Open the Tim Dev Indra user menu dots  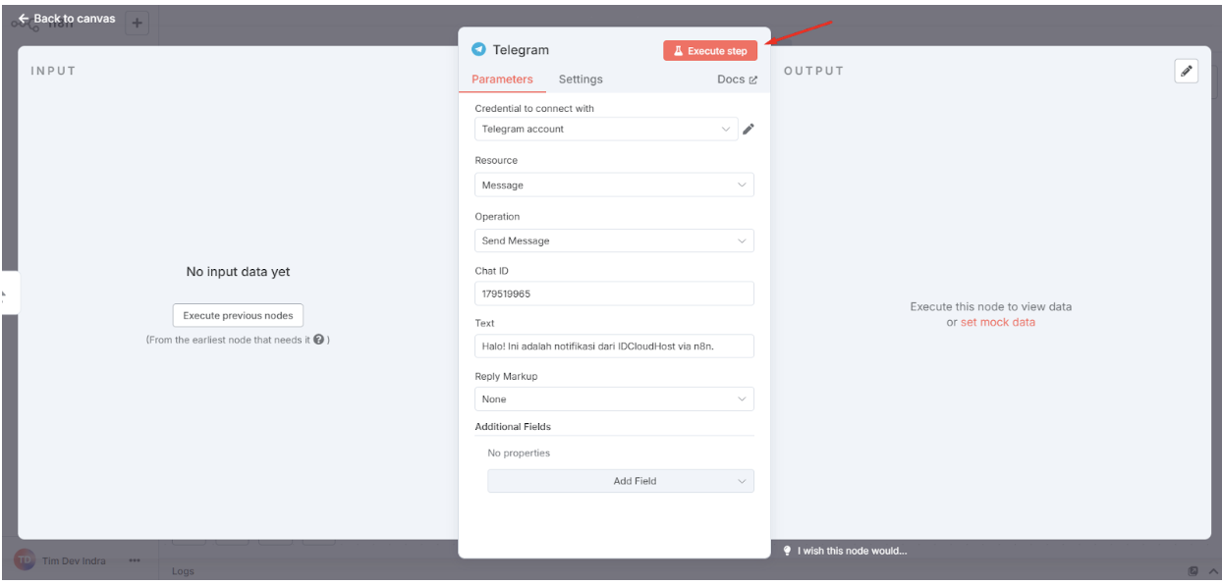pos(135,560)
